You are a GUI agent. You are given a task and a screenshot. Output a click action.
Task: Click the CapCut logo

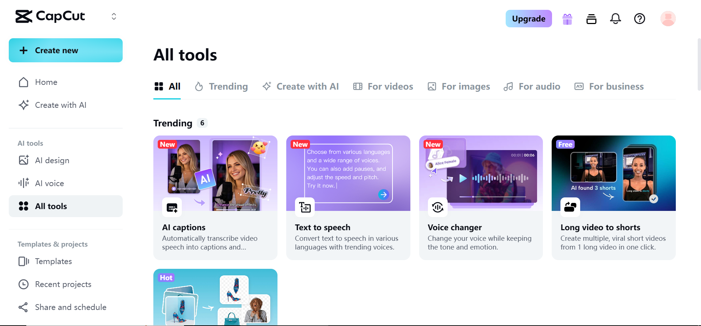[x=50, y=16]
